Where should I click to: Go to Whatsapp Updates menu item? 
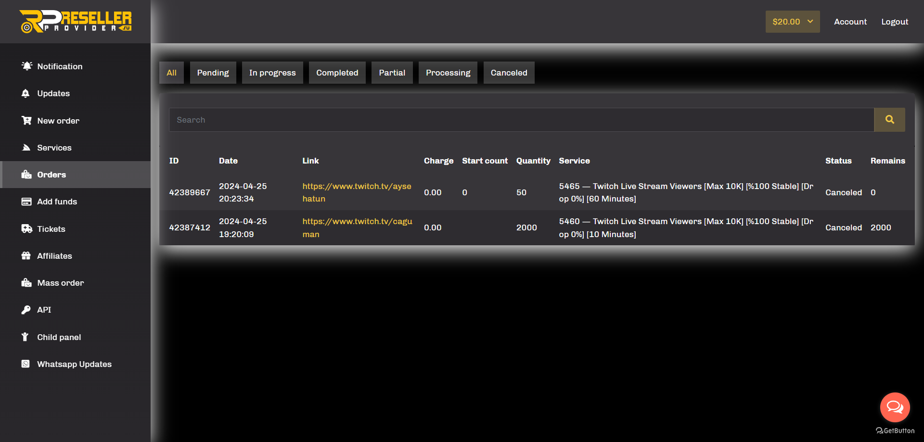76,364
